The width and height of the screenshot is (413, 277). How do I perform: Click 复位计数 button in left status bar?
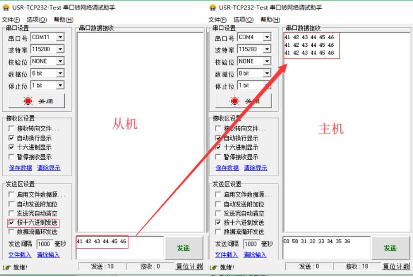tap(189, 267)
